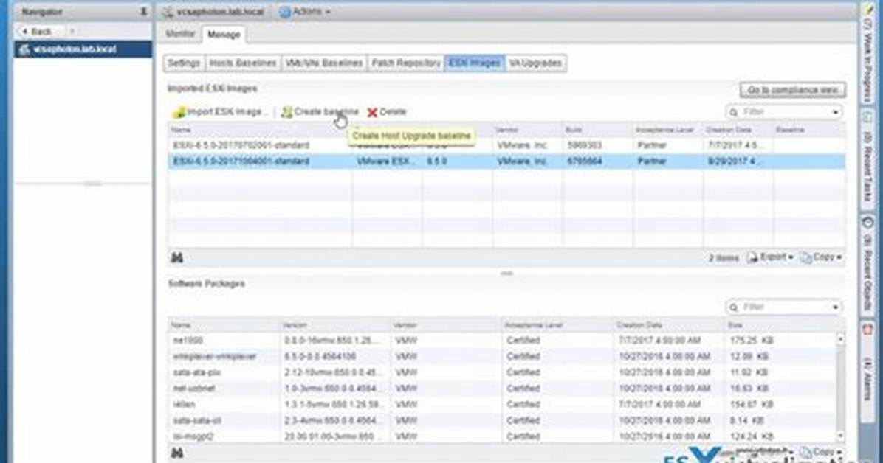
Task: Expand the Export dropdown in images footer
Action: (791, 257)
